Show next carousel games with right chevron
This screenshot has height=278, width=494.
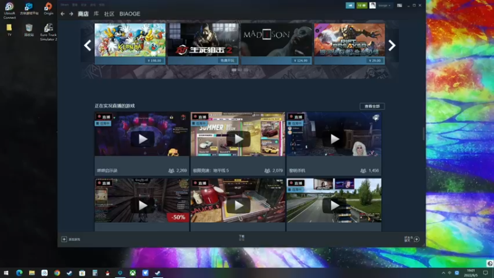pos(392,45)
